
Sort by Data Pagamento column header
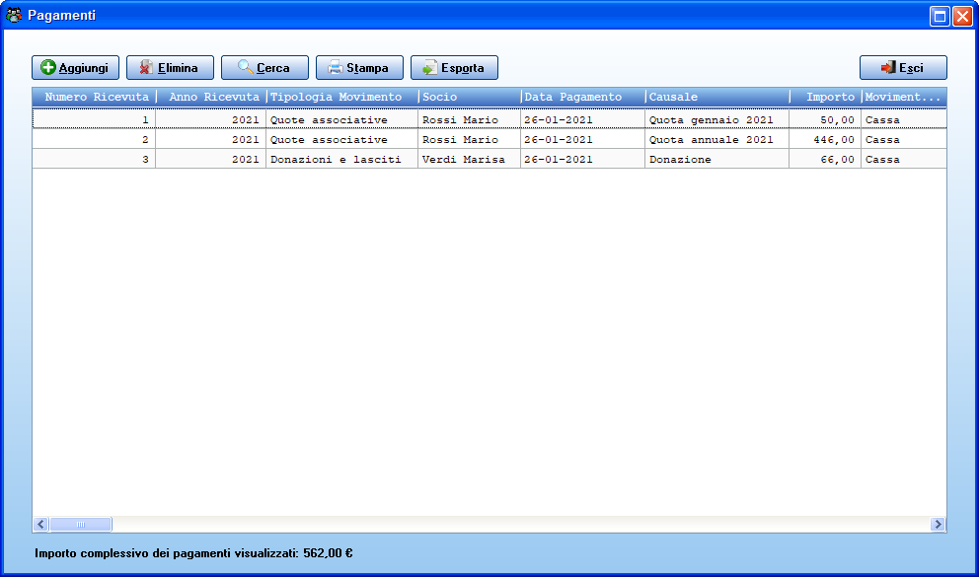tap(583, 97)
